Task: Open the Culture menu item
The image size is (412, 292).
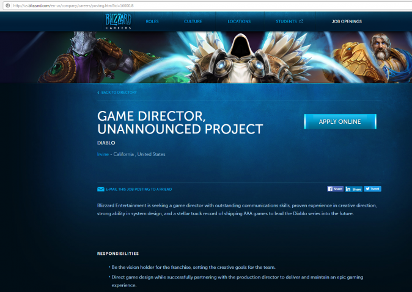Action: click(x=193, y=21)
